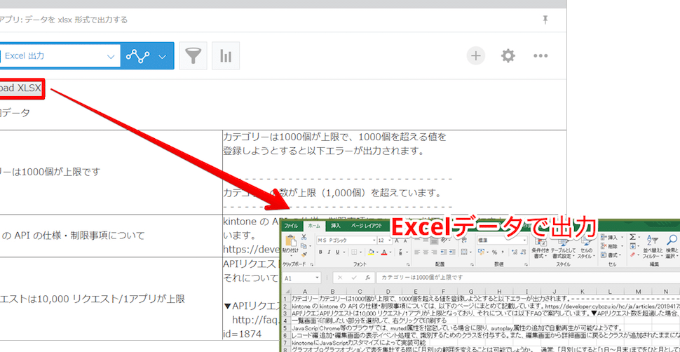Click the AutoSum sigma icon
Viewport: 680px width, 352px height.
click(x=633, y=238)
